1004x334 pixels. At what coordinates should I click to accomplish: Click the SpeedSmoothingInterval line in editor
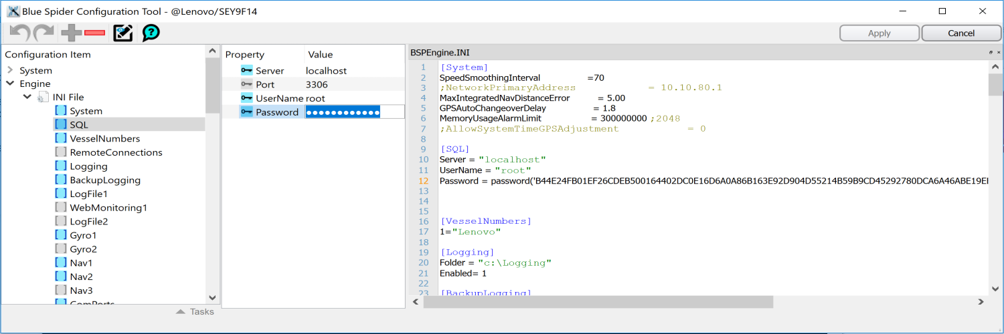522,77
